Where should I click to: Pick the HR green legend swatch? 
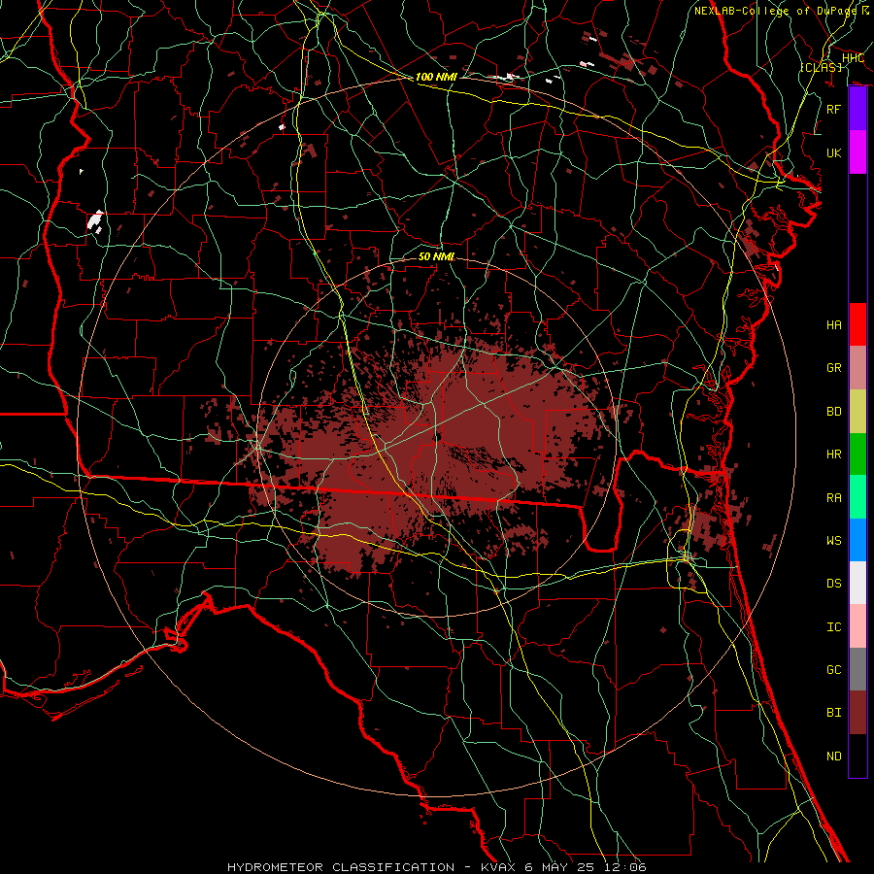point(857,454)
